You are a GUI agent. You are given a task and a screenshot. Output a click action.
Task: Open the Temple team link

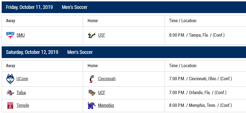click(23, 105)
